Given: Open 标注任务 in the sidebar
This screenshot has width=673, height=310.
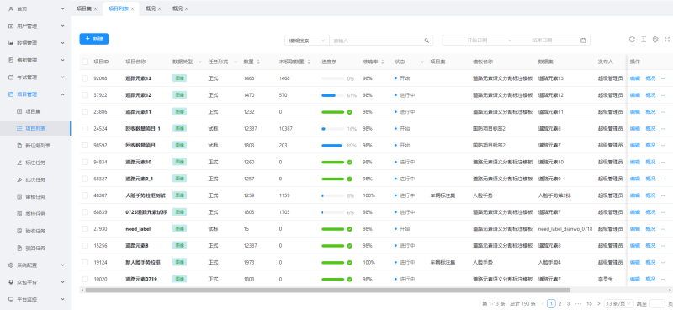Looking at the screenshot, I should coord(35,163).
